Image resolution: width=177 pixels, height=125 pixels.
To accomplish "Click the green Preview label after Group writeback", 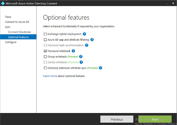I will click(73, 57).
